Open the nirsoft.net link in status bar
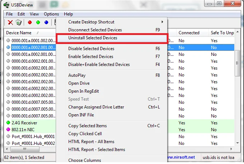Image resolution: width=244 pixels, height=164 pixels. 181,157
